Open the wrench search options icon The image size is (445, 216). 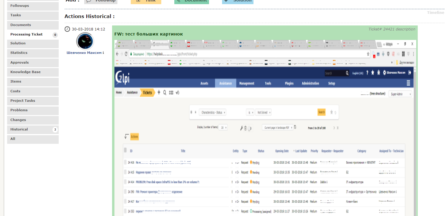pyautogui.click(x=241, y=127)
